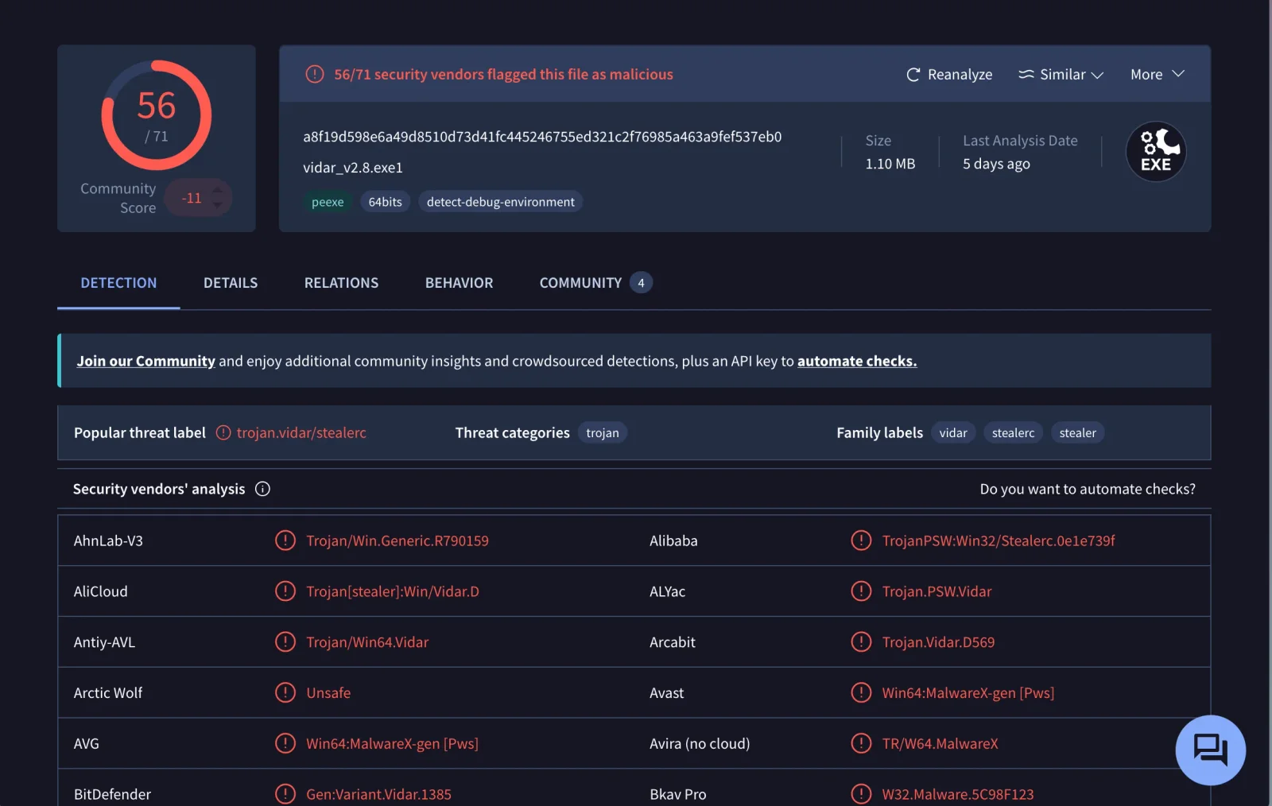Click the file name vidar_v2.8.exe1

coord(353,168)
